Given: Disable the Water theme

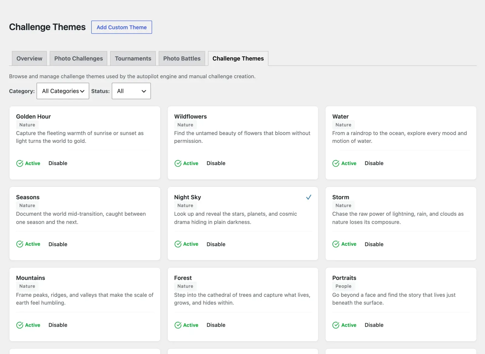Looking at the screenshot, I should point(374,163).
